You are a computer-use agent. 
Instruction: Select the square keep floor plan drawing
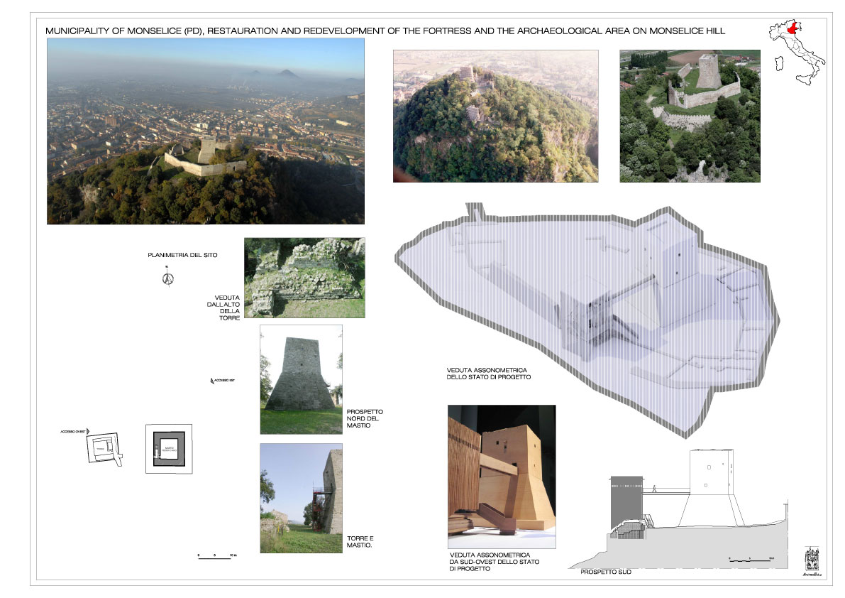tap(169, 449)
